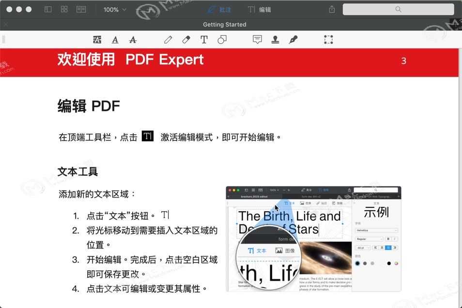Viewport: 462px width, 308px height.
Task: Click the page number 3 in header
Action: (x=404, y=61)
